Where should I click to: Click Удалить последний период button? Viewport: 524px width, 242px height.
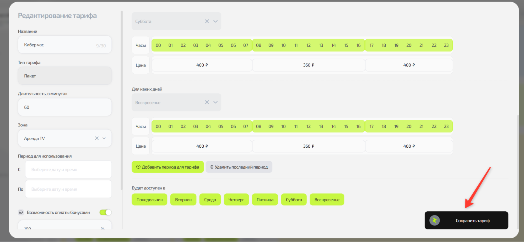(x=239, y=167)
